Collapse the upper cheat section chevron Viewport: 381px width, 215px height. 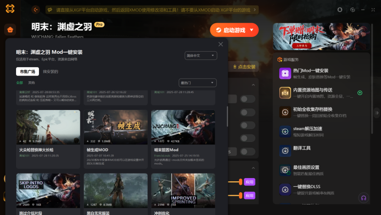point(253,84)
